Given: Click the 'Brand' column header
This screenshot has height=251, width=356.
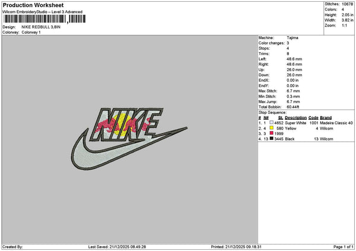Looking at the screenshot, I should point(326,118).
